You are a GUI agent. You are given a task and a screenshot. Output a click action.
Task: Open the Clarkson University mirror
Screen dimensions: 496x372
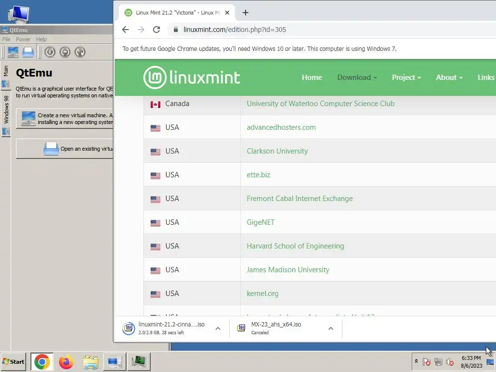pyautogui.click(x=277, y=151)
